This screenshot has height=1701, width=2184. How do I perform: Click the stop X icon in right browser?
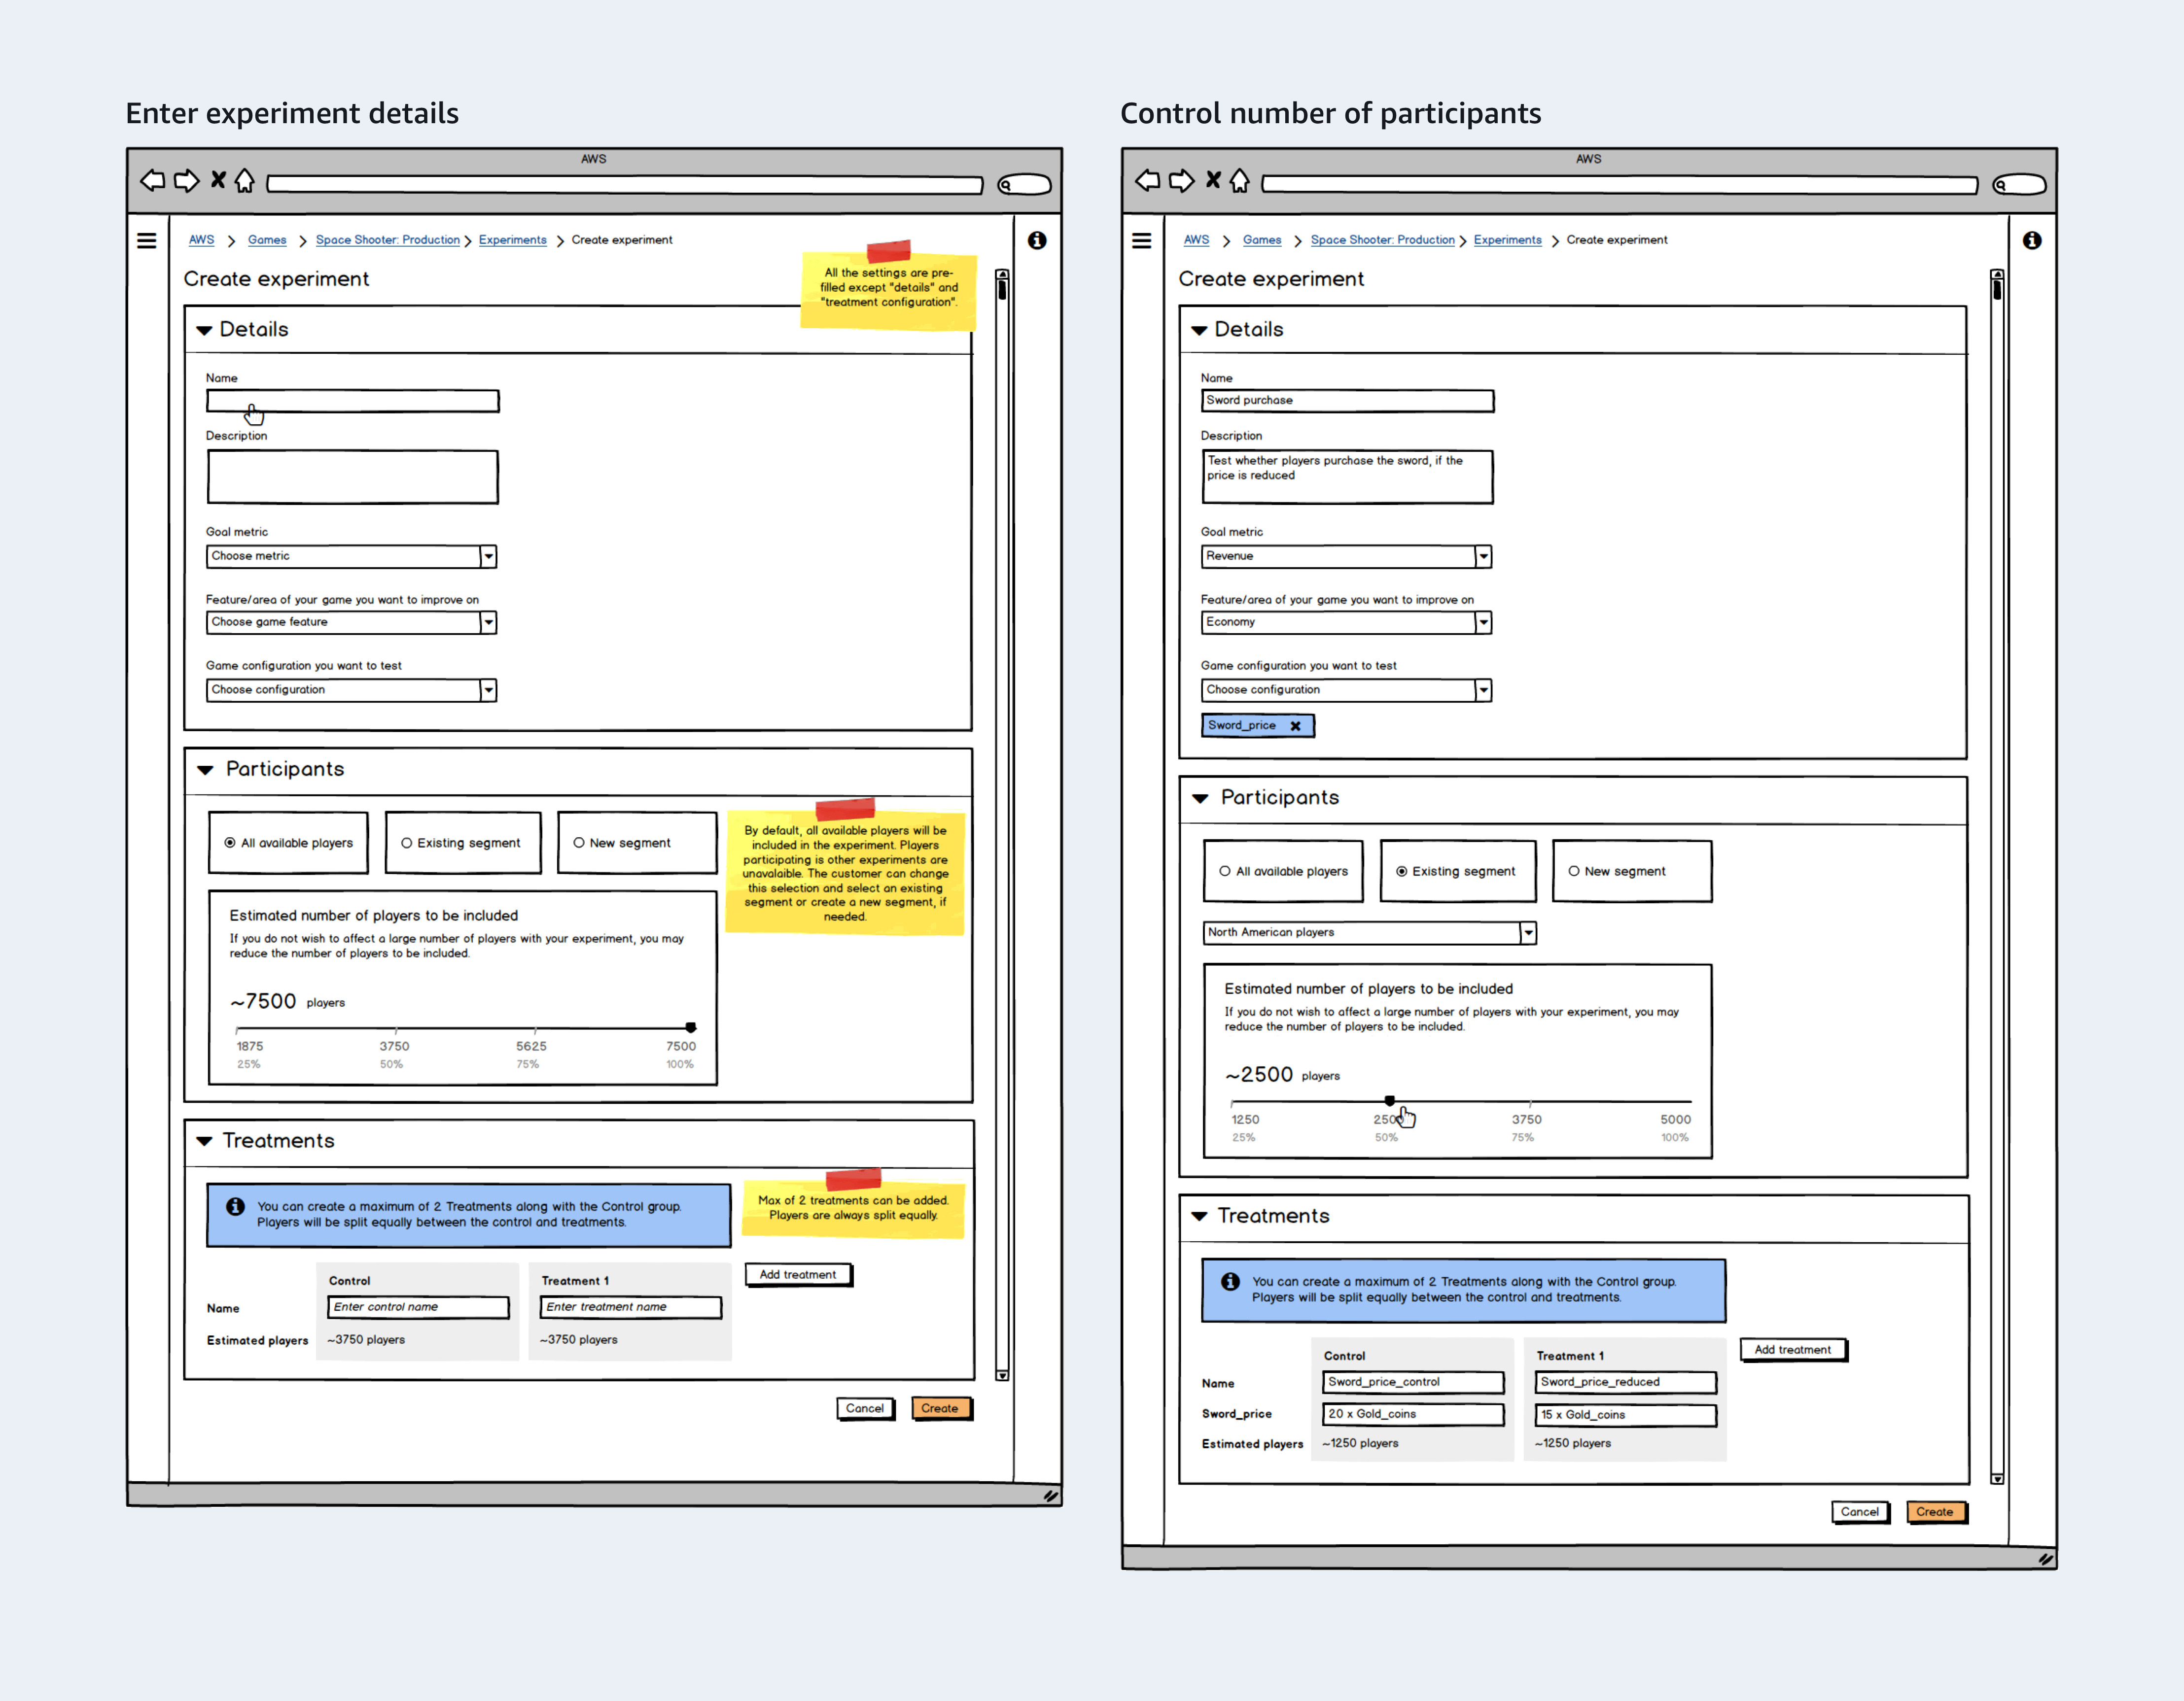pos(1213,180)
